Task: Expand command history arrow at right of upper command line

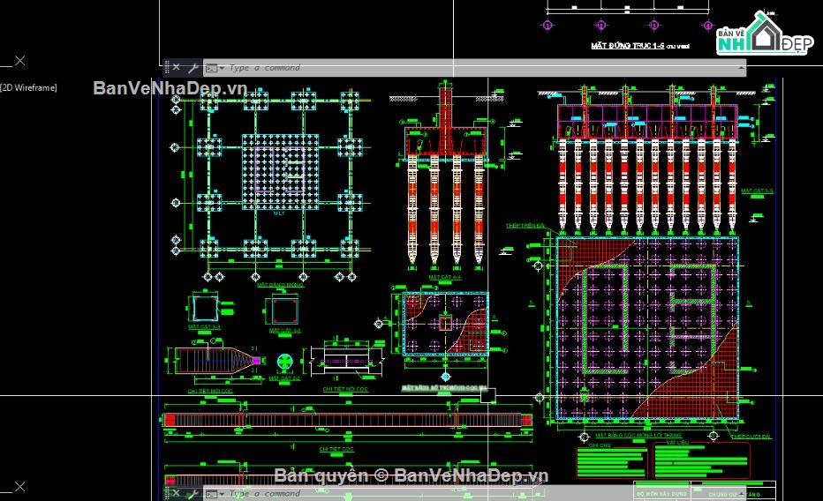Action: point(740,67)
